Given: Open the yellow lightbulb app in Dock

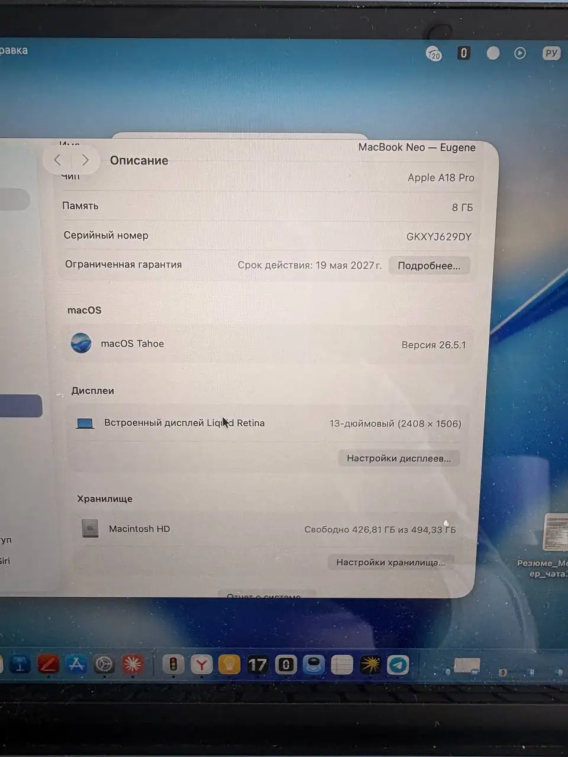Looking at the screenshot, I should [x=230, y=665].
